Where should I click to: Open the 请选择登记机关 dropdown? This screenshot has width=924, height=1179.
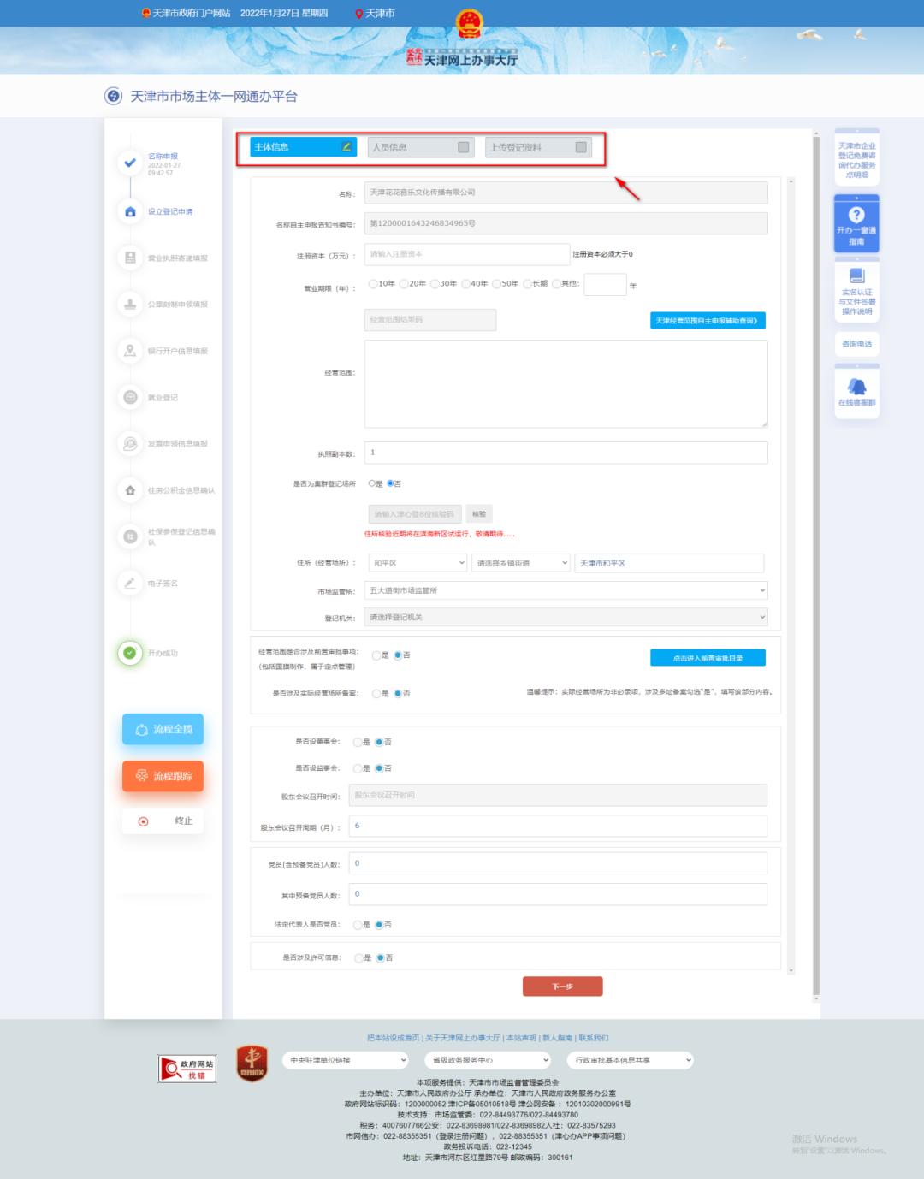(x=566, y=617)
